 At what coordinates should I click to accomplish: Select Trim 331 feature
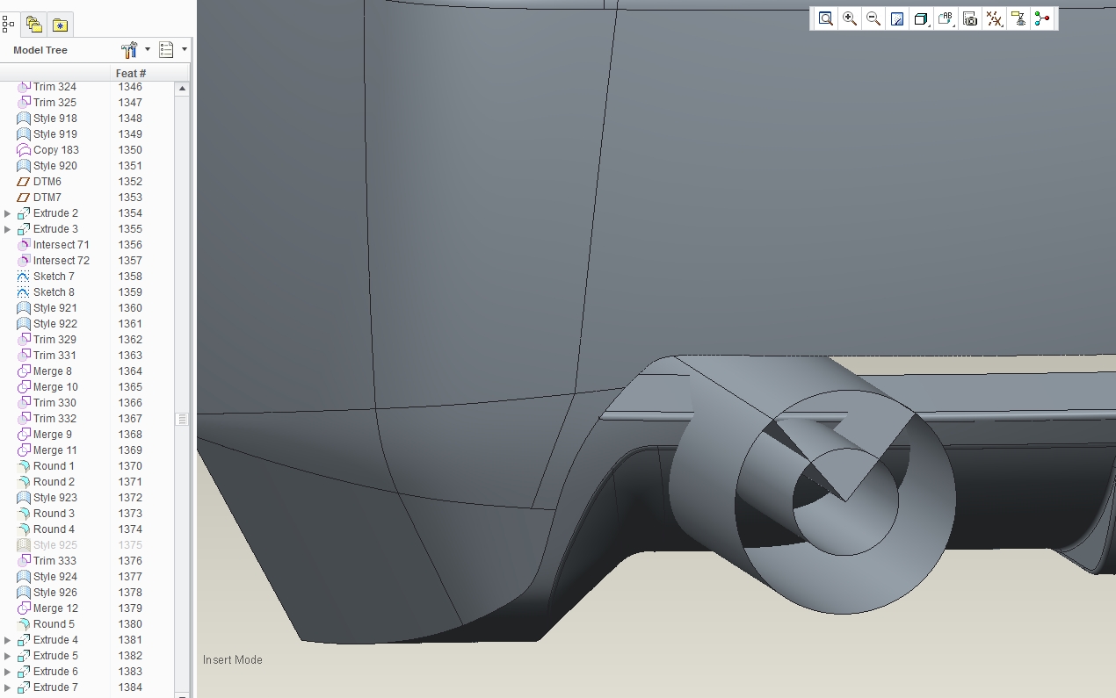(x=54, y=356)
